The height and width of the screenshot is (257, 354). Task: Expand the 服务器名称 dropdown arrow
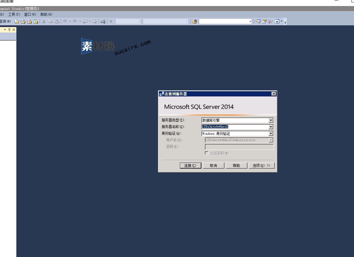(x=271, y=127)
